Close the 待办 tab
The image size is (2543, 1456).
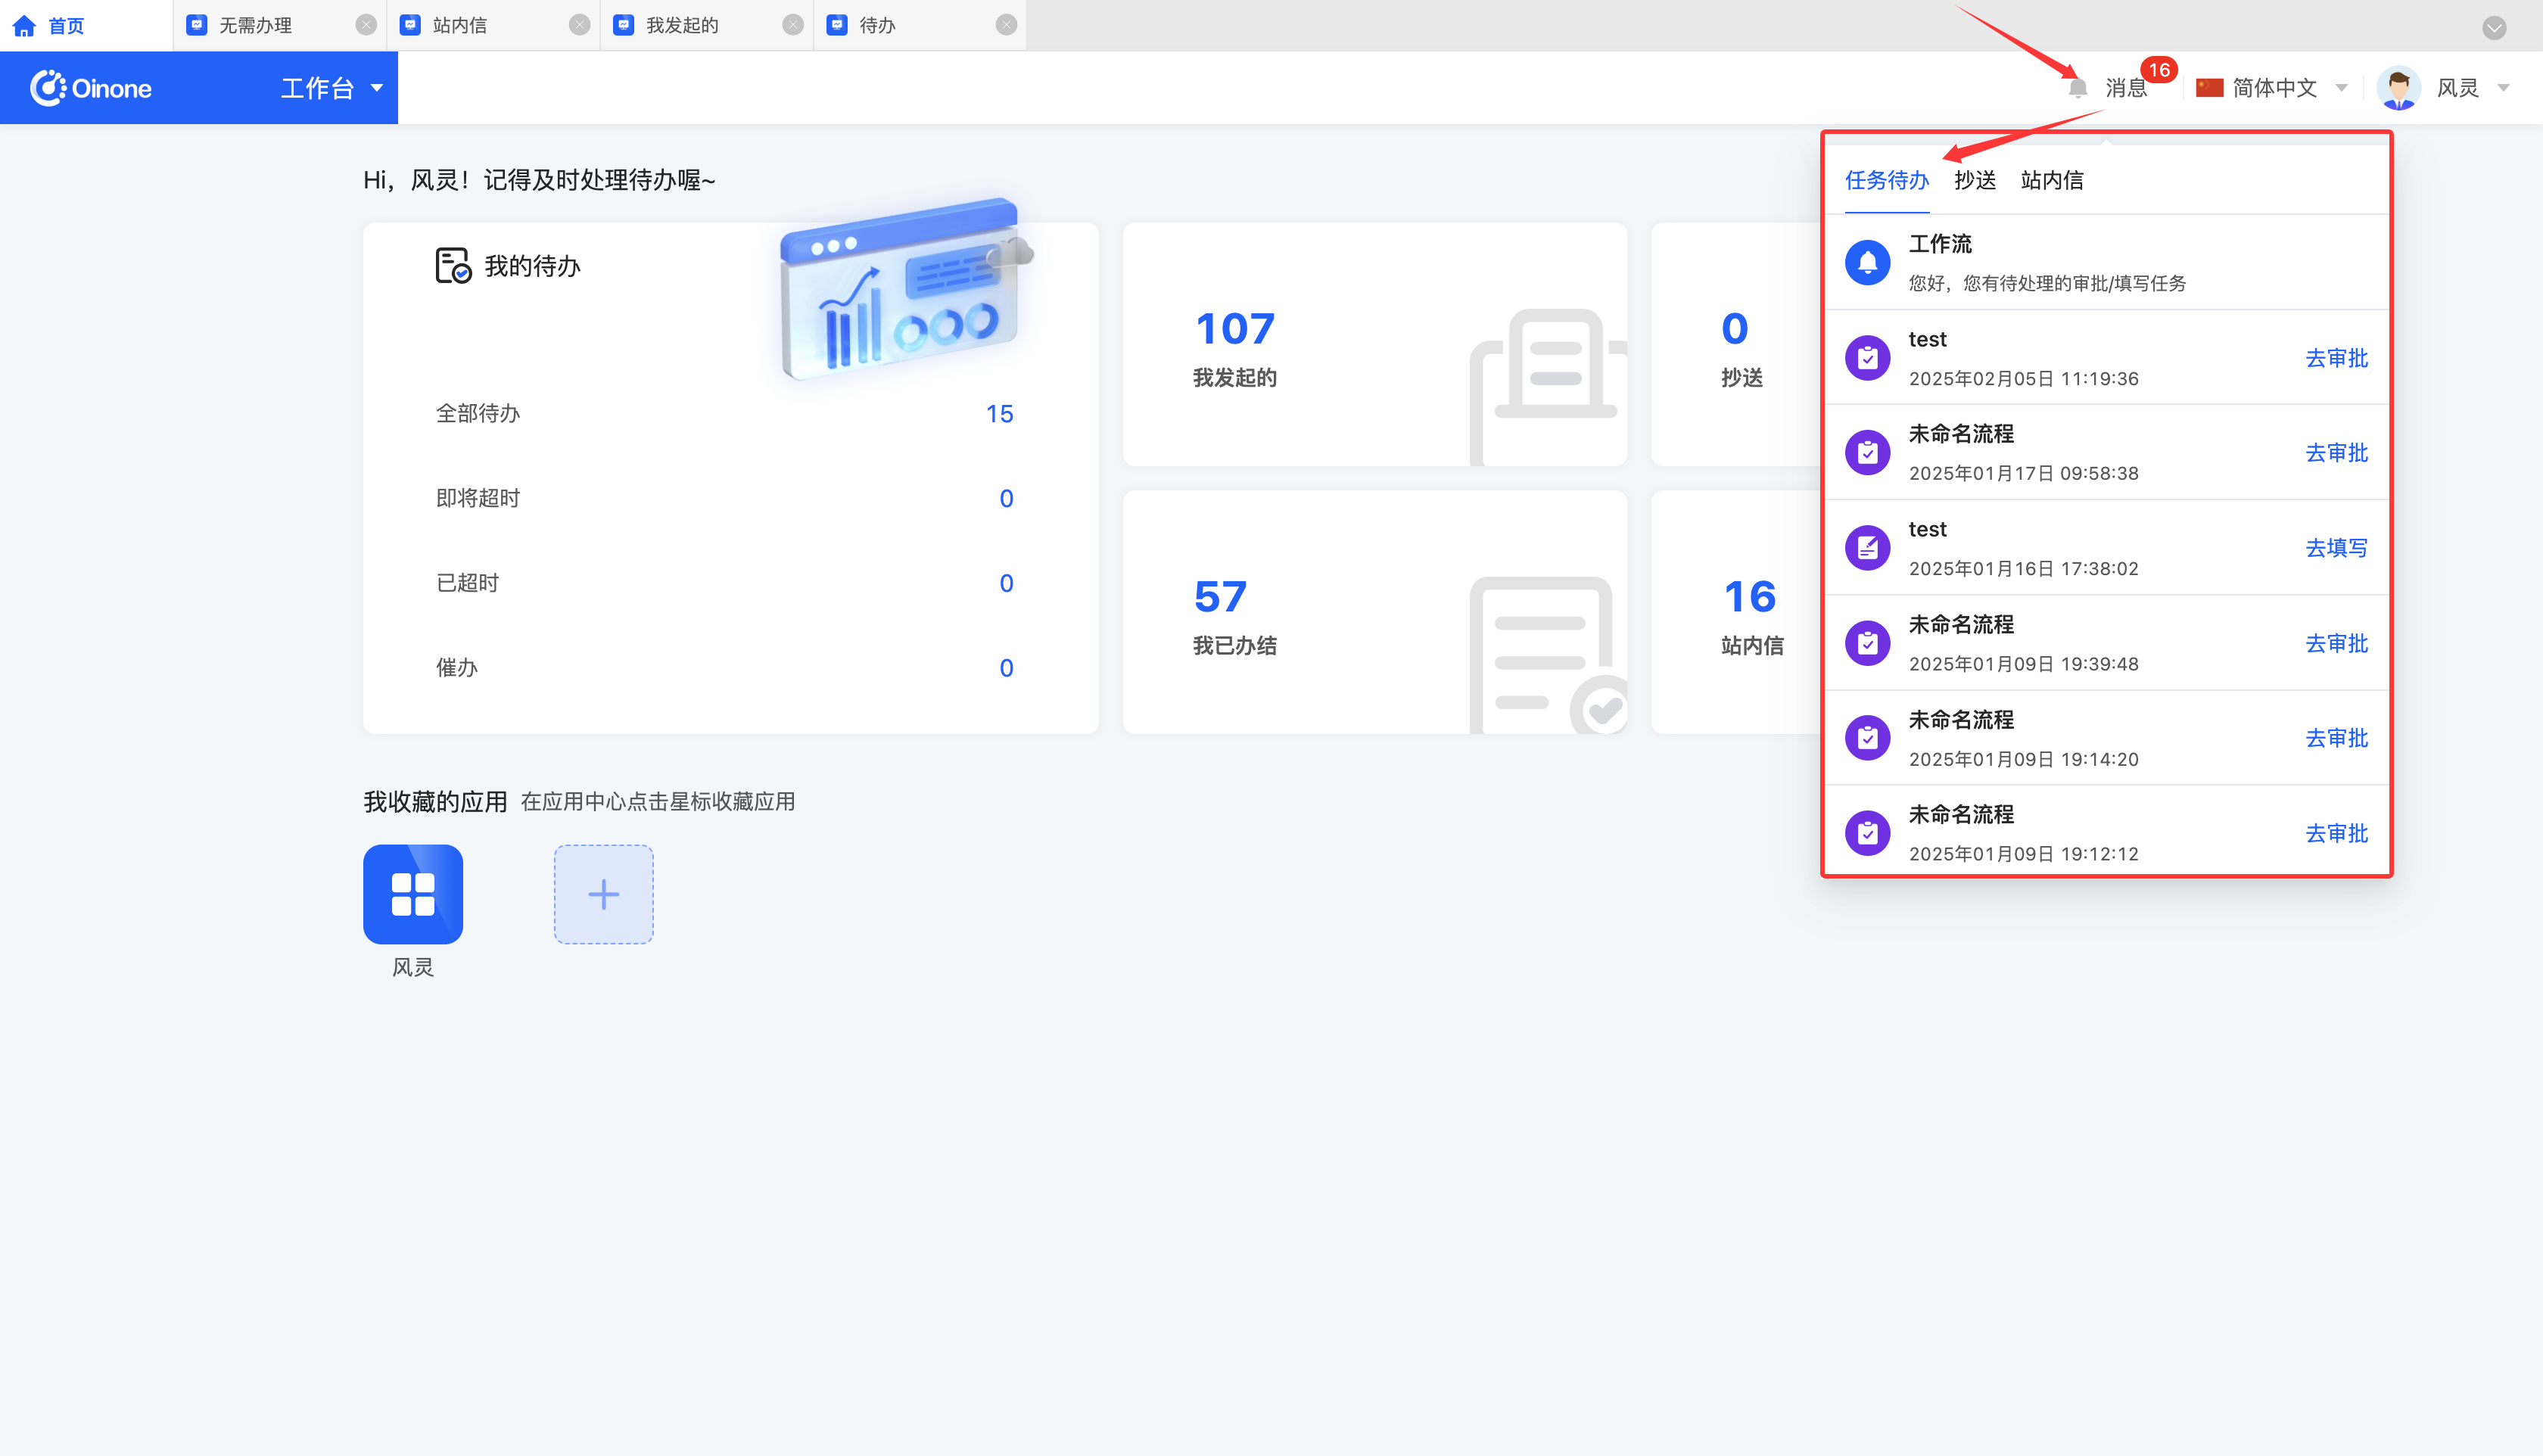pyautogui.click(x=1006, y=25)
